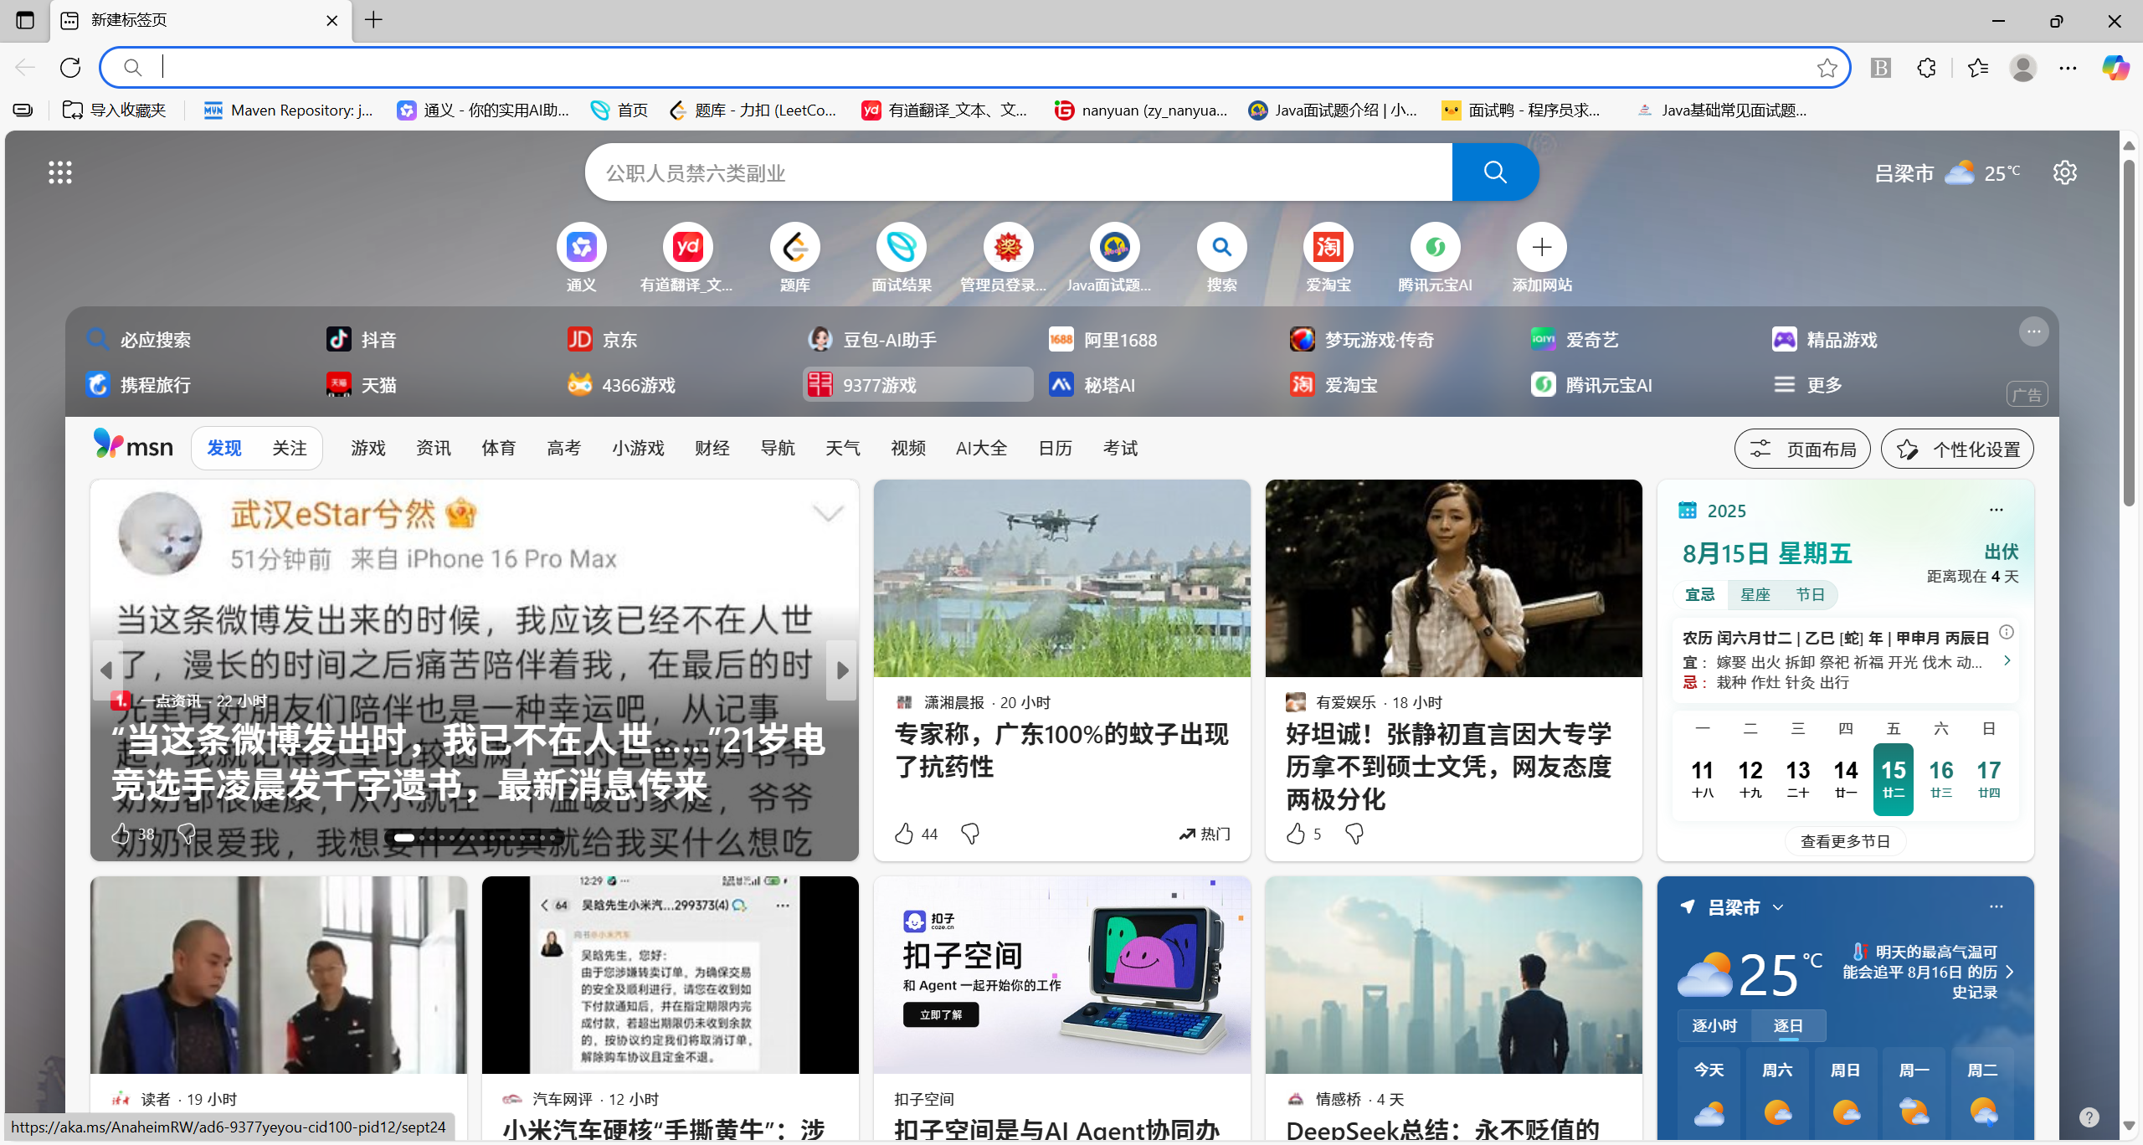
Task: Open 豆包-AI助手 shortcut
Action: tap(872, 339)
